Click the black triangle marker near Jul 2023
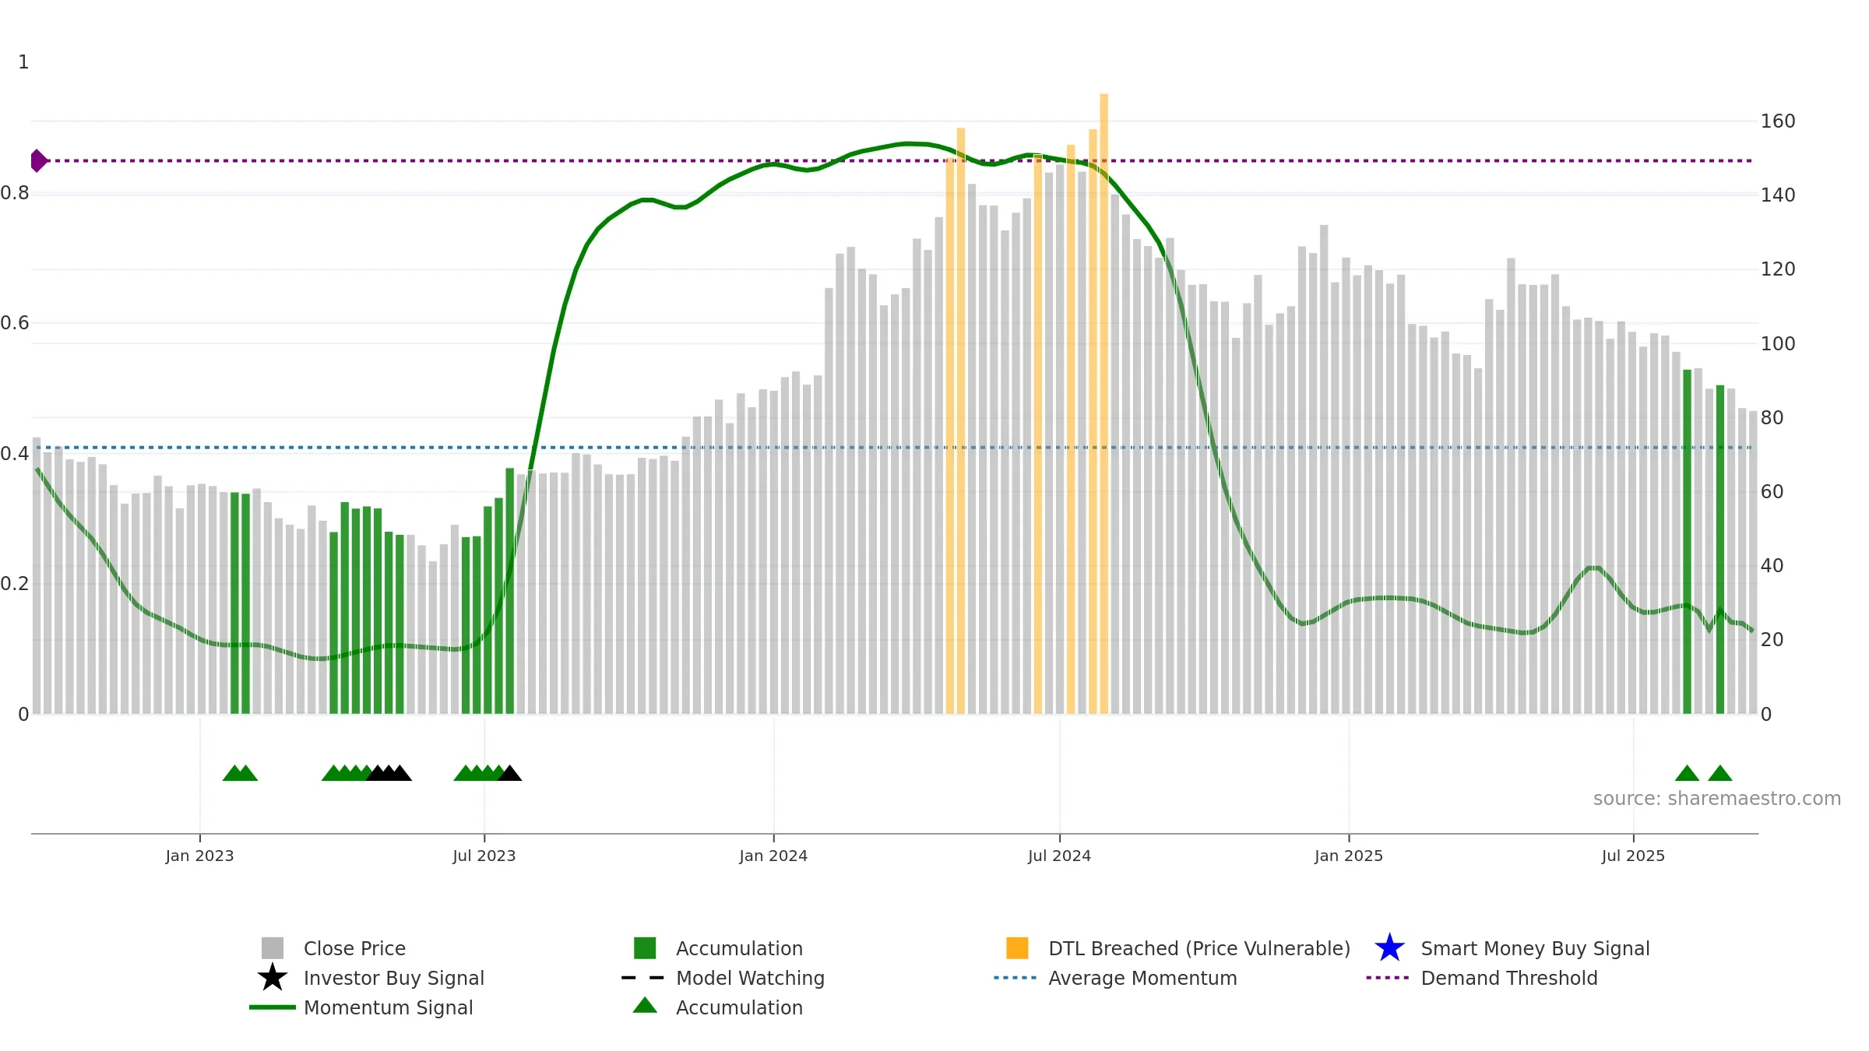 [x=510, y=773]
